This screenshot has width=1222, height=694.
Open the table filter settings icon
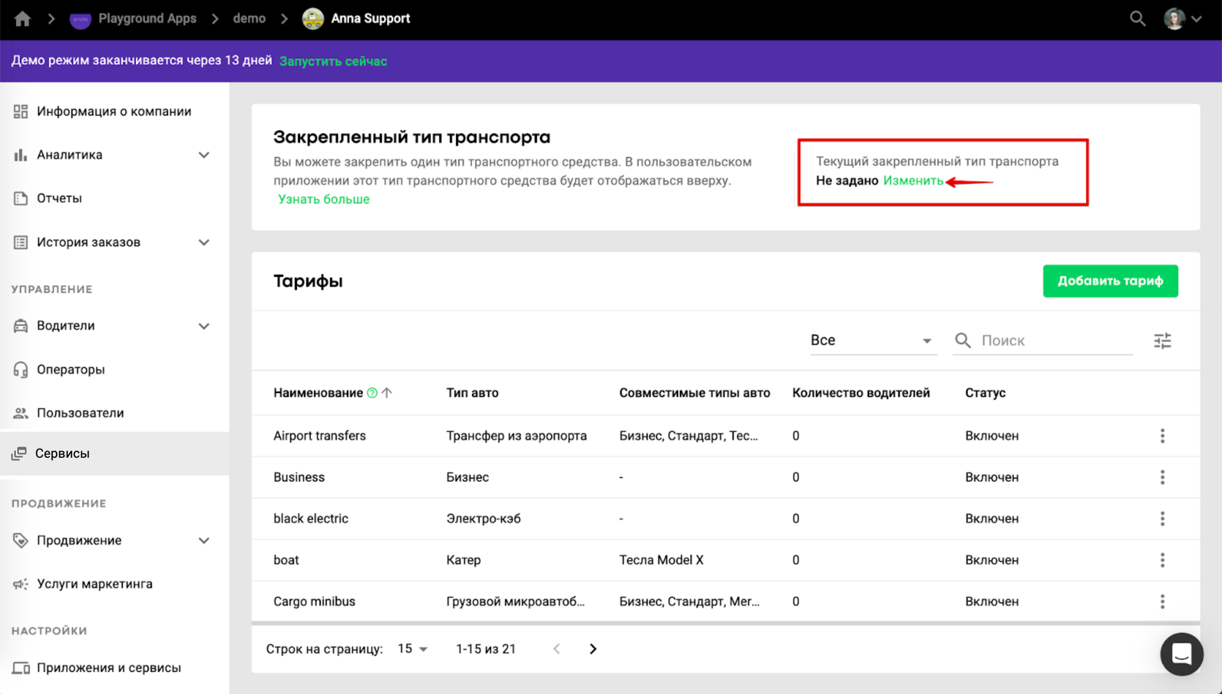[x=1162, y=341]
